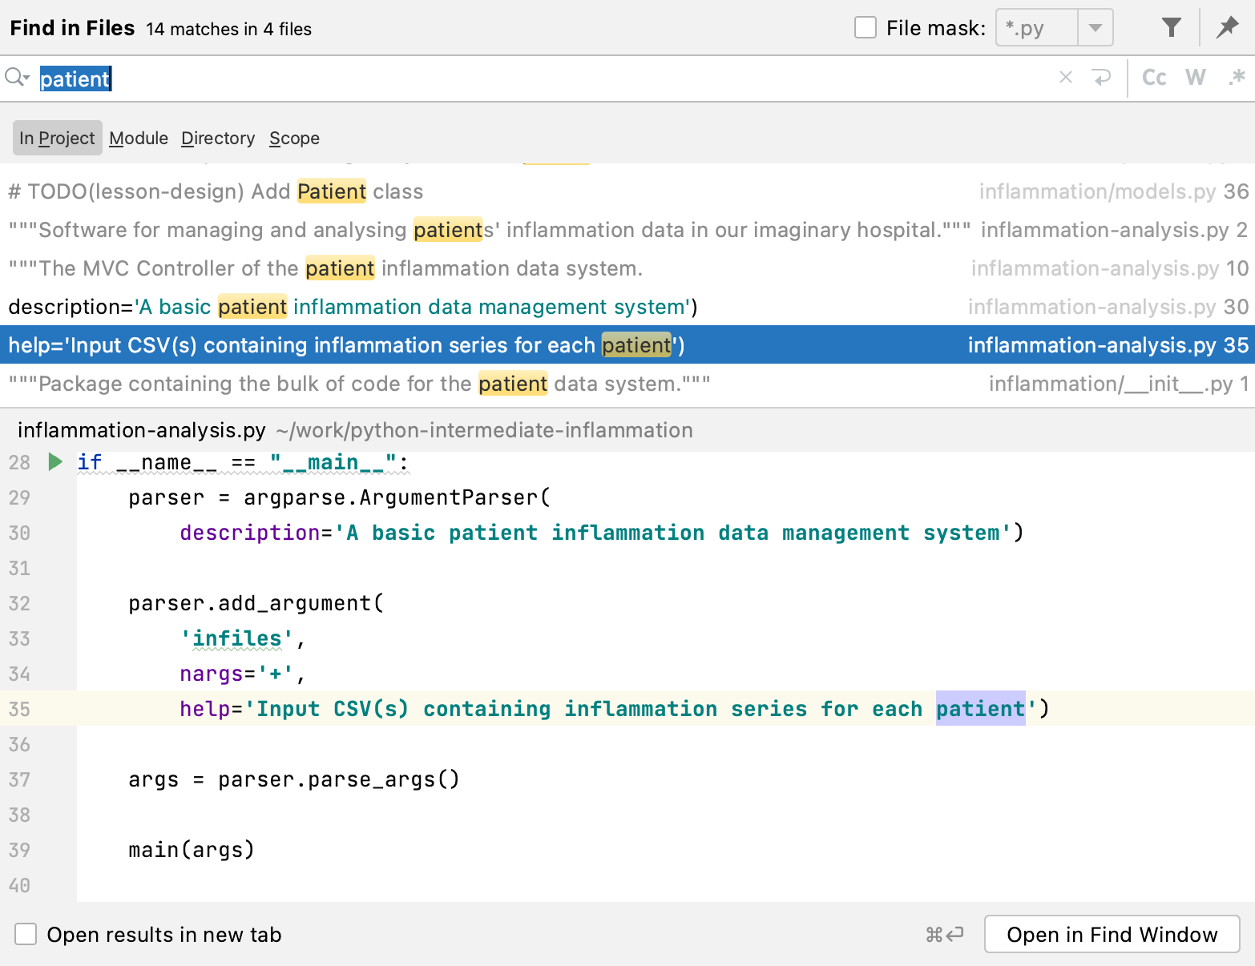This screenshot has width=1255, height=966.
Task: Check Open results in new tab
Action: coord(26,934)
